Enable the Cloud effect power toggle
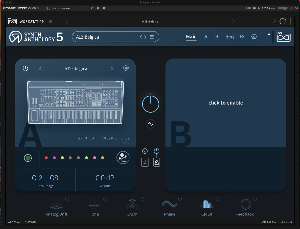The width and height of the screenshot is (300, 229). pyautogui.click(x=217, y=199)
